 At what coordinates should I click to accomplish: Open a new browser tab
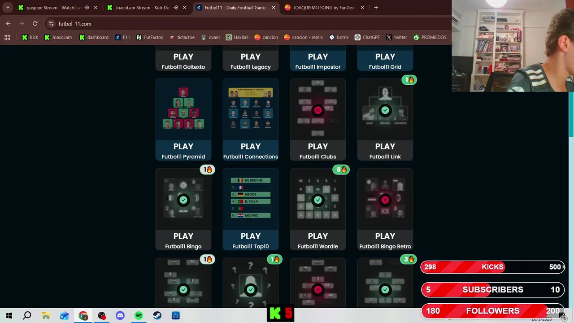tap(376, 8)
